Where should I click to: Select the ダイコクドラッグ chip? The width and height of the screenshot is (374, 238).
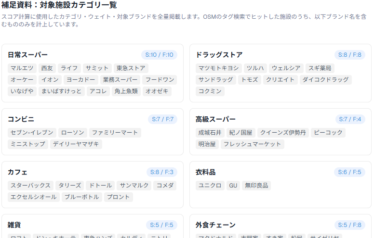point(326,80)
